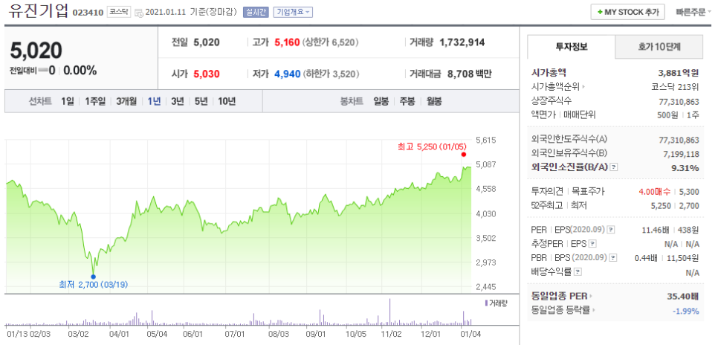The image size is (718, 345).
Task: Click the -1.99% sector change value
Action: click(686, 311)
